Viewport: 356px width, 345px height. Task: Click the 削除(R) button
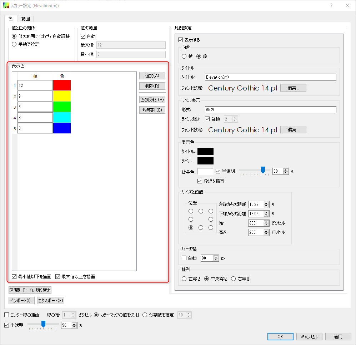tap(152, 86)
